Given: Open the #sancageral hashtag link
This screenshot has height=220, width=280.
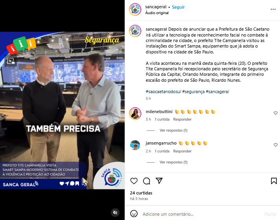Looking at the screenshot, I should pyautogui.click(x=217, y=92).
